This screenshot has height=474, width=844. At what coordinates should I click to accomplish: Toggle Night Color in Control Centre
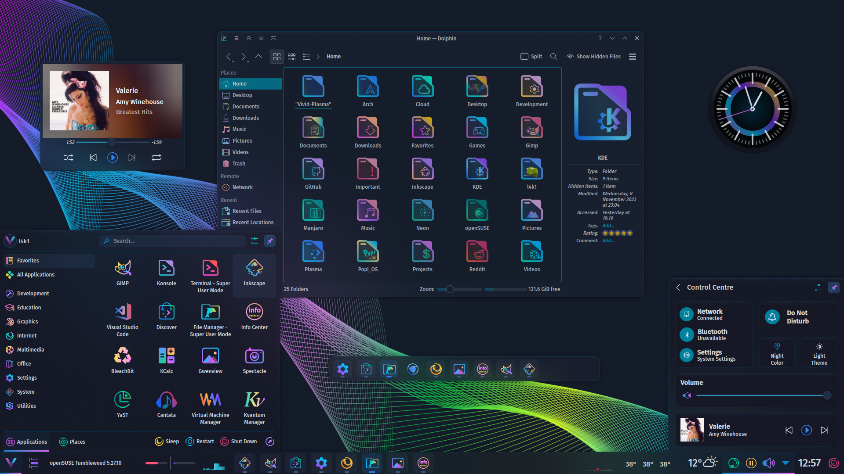pos(777,354)
